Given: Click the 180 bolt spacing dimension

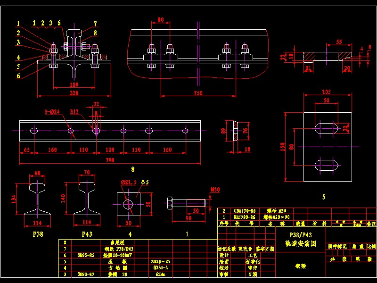Looking at the screenshot, I should (74, 85).
